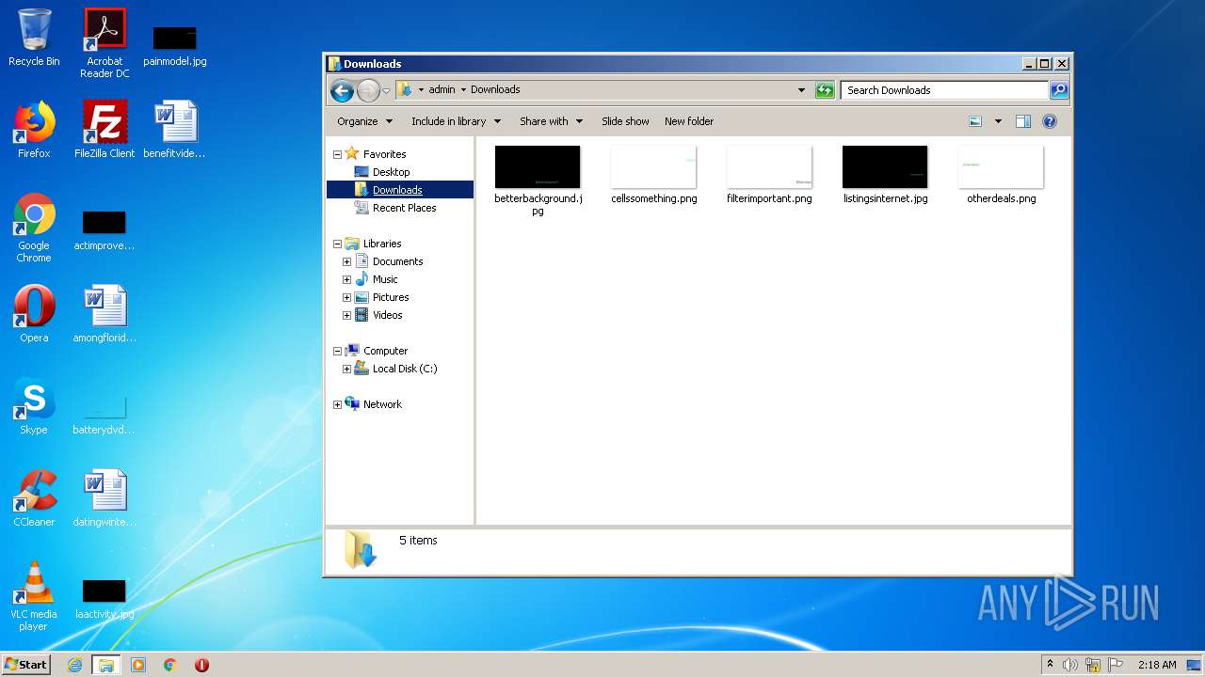
Task: Click inside the Search Downloads box
Action: click(944, 90)
